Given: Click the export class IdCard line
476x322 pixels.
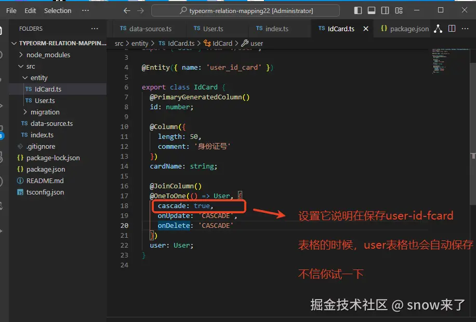Looking at the screenshot, I should (183, 87).
